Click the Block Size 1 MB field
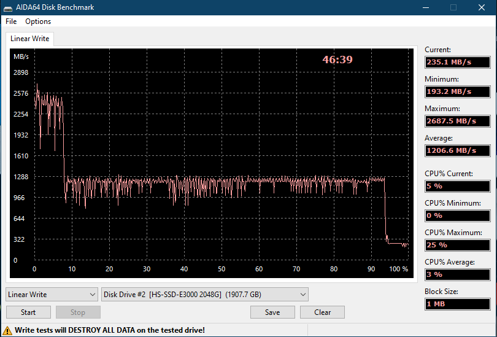 [457, 304]
